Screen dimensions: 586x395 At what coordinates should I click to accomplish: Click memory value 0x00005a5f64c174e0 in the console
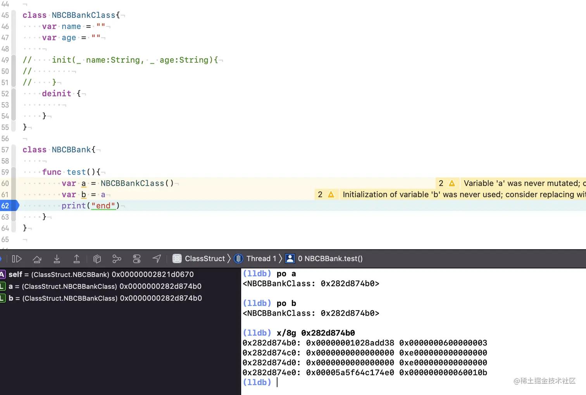point(350,373)
